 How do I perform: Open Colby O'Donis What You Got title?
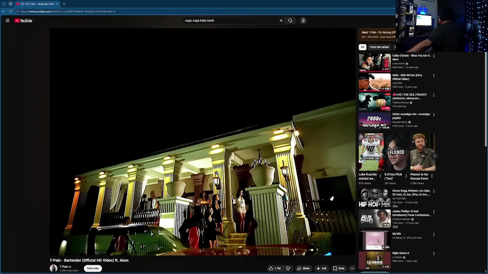click(x=411, y=57)
